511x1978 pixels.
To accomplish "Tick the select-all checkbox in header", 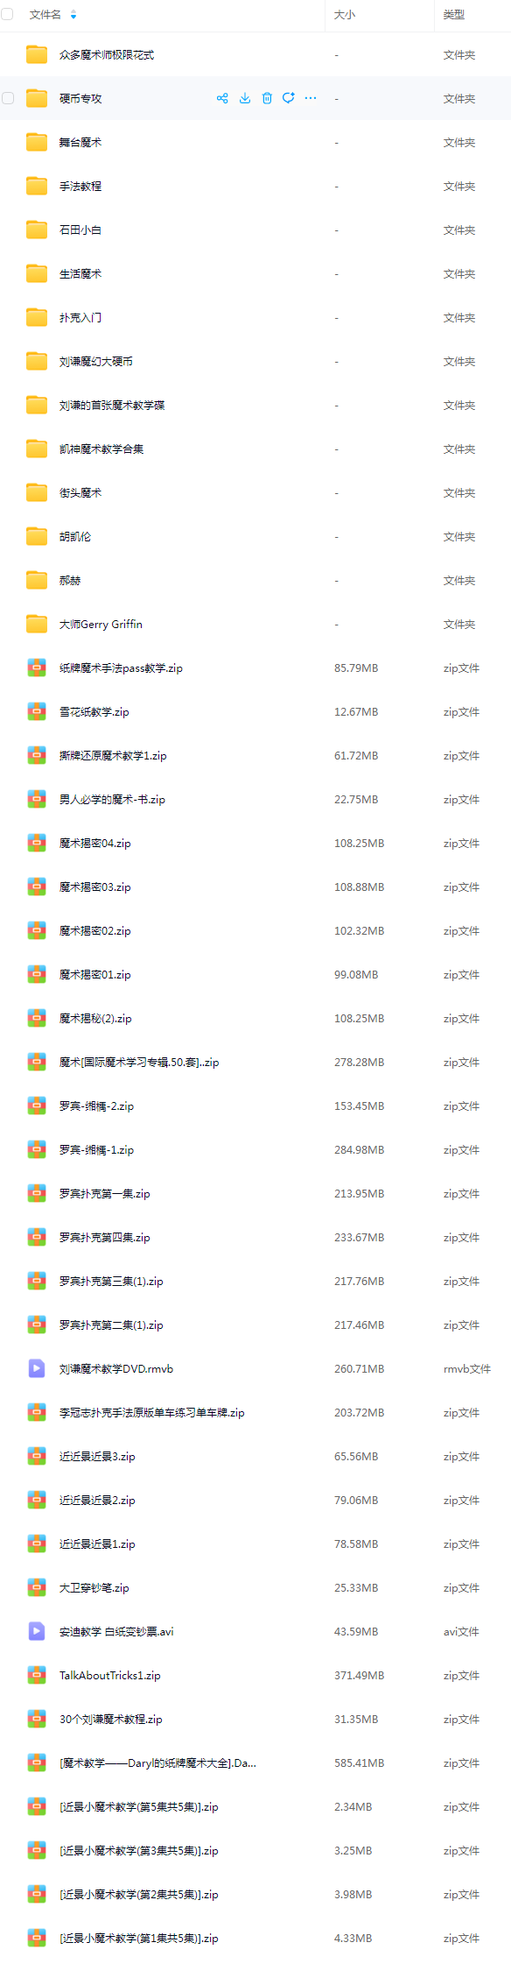I will (8, 14).
